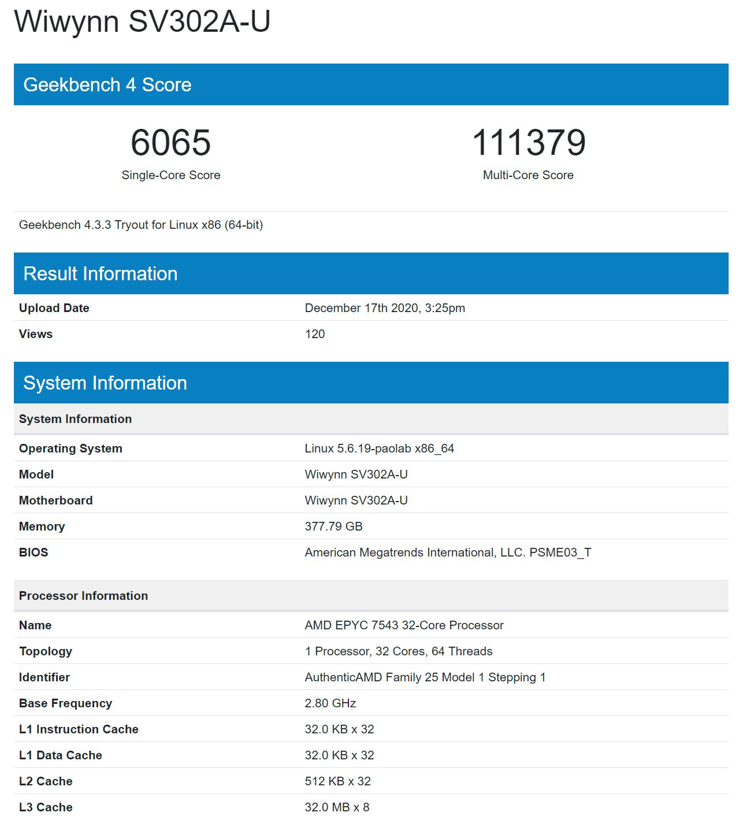Click the Single-Core Score label

click(x=170, y=175)
